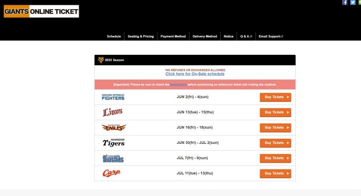Select the 'JUN 13(tue) - 15(thu)' date text
The width and height of the screenshot is (361, 196).
(x=195, y=112)
